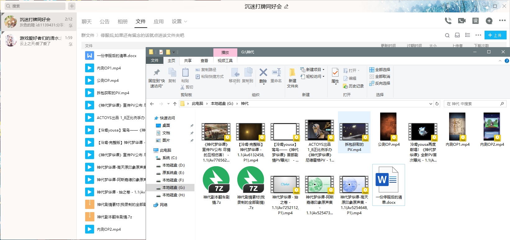Refresh the Explorer address bar
This screenshot has height=240, width=510.
(x=437, y=104)
